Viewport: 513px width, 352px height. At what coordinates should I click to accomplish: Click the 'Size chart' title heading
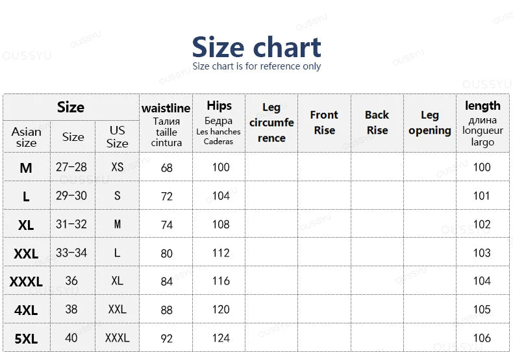[256, 47]
